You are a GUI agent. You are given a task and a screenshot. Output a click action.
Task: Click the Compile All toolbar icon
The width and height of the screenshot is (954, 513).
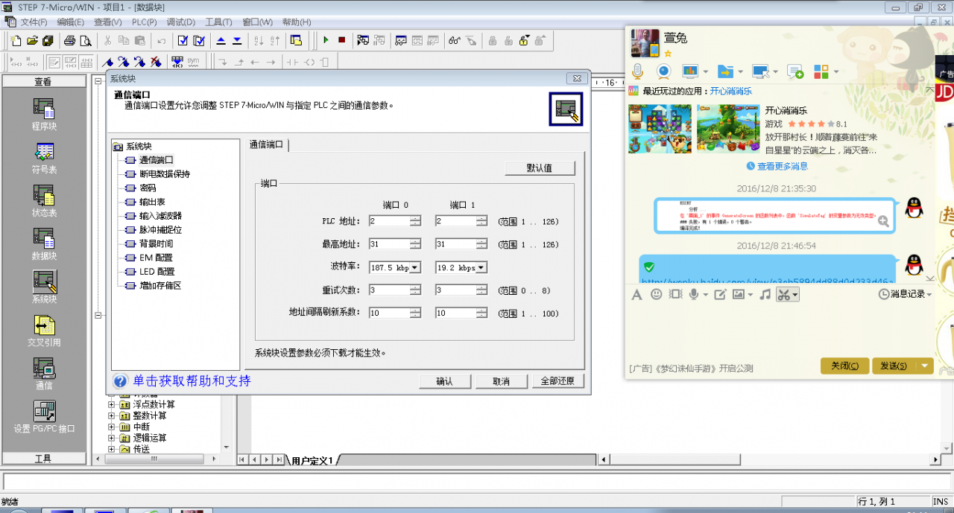198,40
